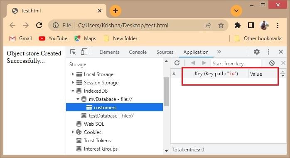Open the Extensions puzzle icon
Viewport: 290px width, 158px height.
(238, 25)
